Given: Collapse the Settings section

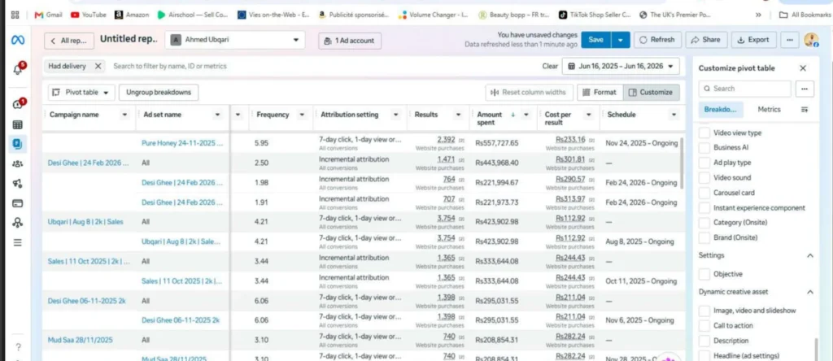Looking at the screenshot, I should point(810,255).
